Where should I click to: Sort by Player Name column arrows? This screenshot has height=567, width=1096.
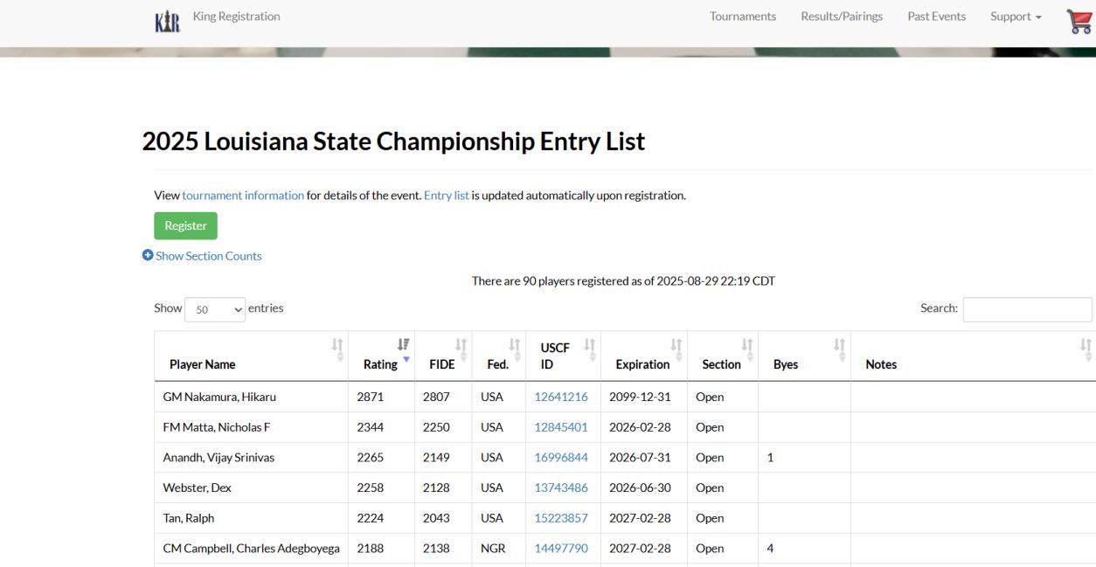pyautogui.click(x=337, y=350)
